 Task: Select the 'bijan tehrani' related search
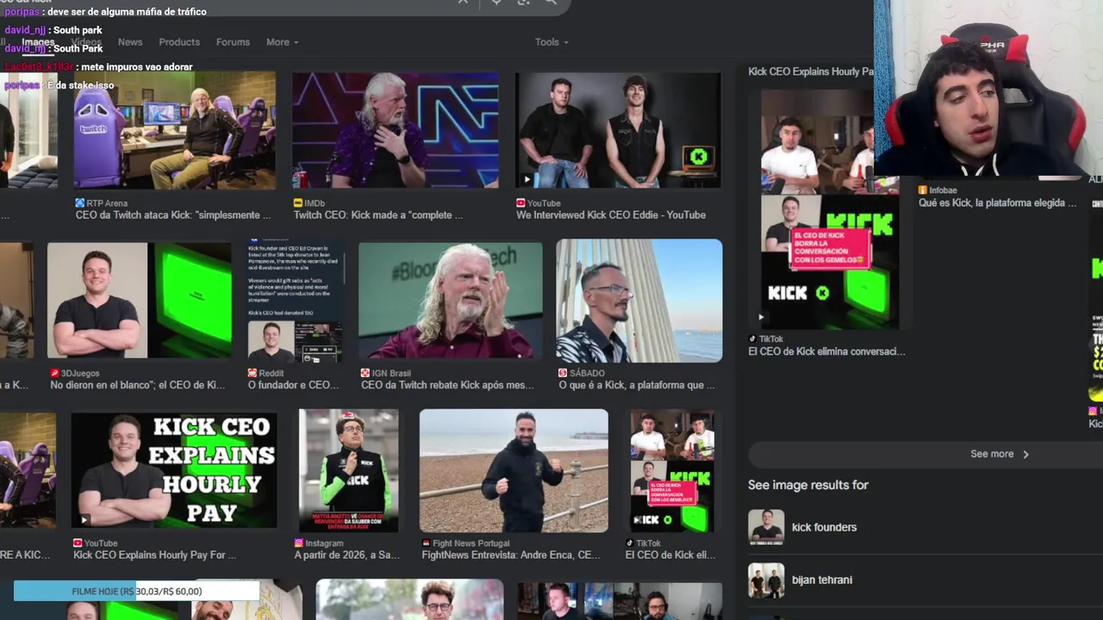point(822,580)
